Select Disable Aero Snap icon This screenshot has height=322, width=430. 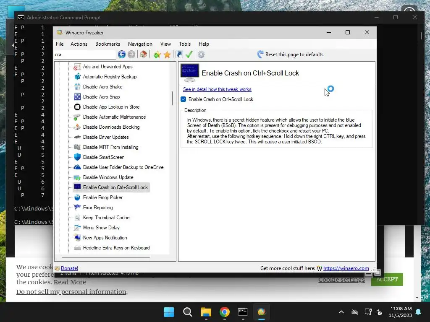pos(77,97)
